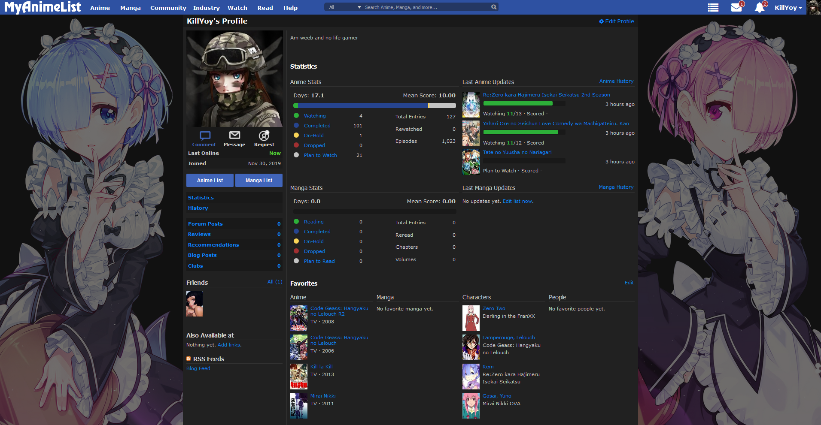Open Yahari Ore no Seishun cover thumbnail
The image size is (821, 425).
point(471,133)
